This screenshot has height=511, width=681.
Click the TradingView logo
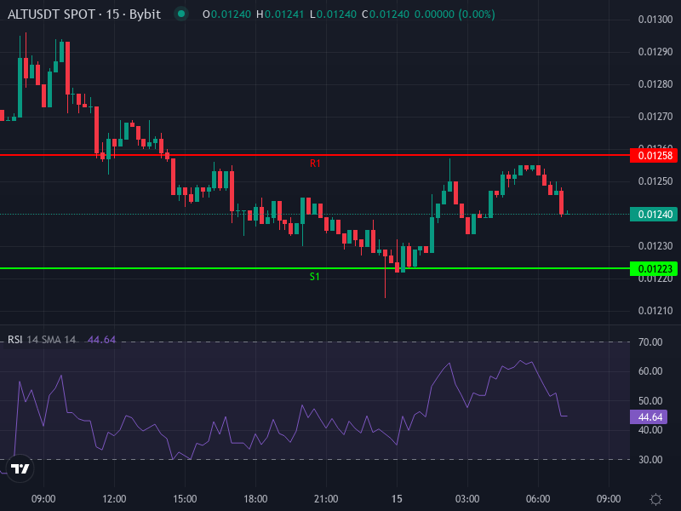[19, 469]
